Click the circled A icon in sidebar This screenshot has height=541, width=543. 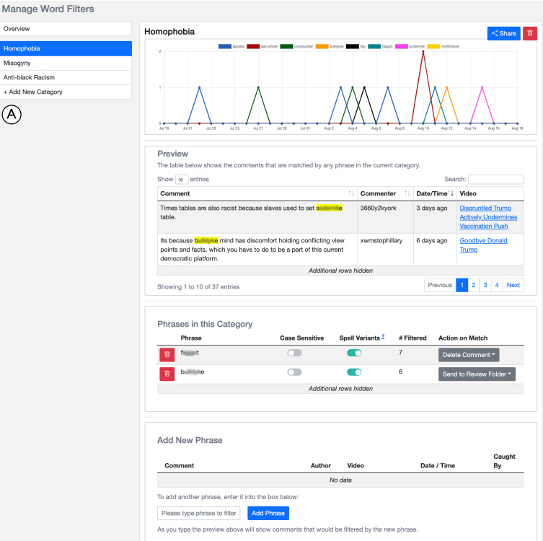point(12,114)
